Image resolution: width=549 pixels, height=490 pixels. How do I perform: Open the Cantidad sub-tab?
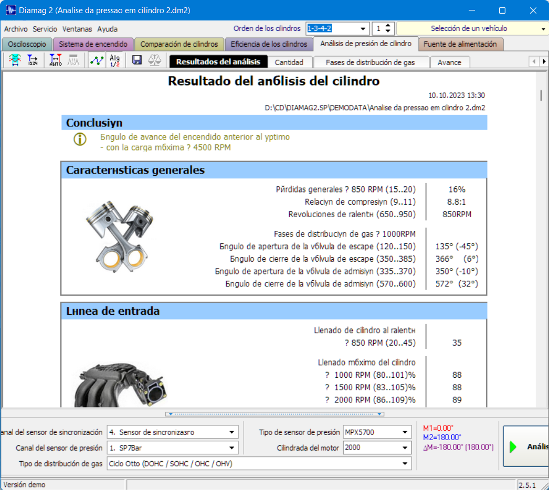pos(289,62)
